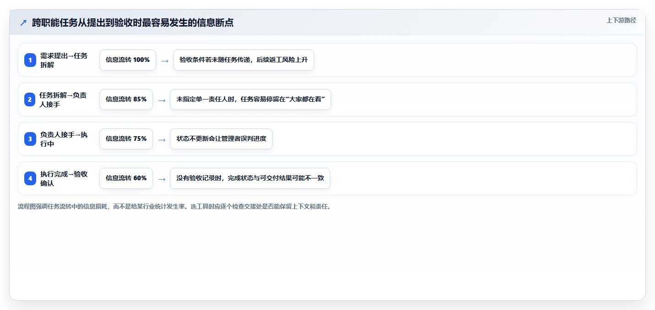655x310 pixels.
Task: Click the 负责人接手→执行中 step label
Action: tap(64, 139)
